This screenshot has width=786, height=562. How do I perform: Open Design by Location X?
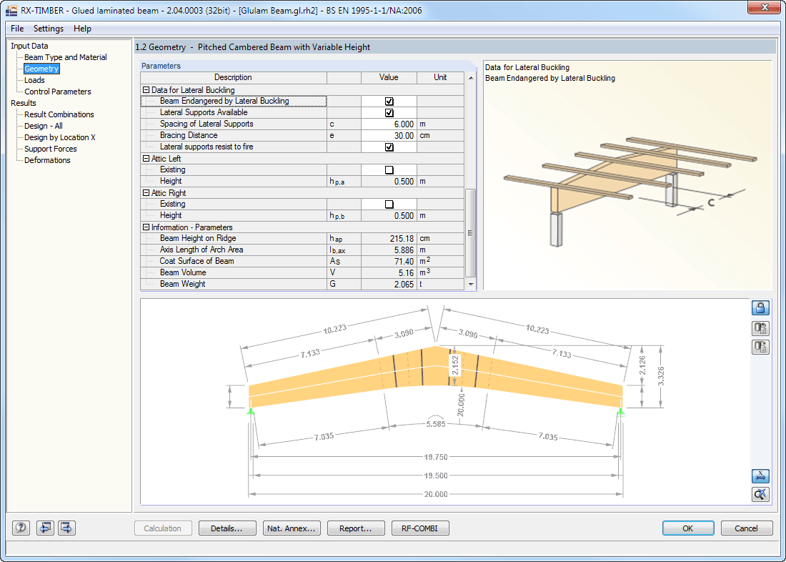tap(59, 137)
